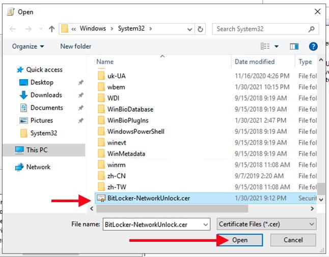Image resolution: width=329 pixels, height=257 pixels.
Task: Select Downloads in Quick access
Action: tap(46, 95)
